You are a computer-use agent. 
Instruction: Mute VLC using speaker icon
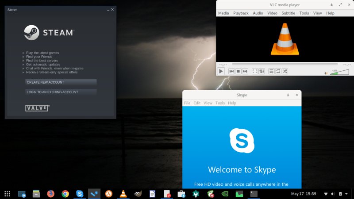(326, 73)
